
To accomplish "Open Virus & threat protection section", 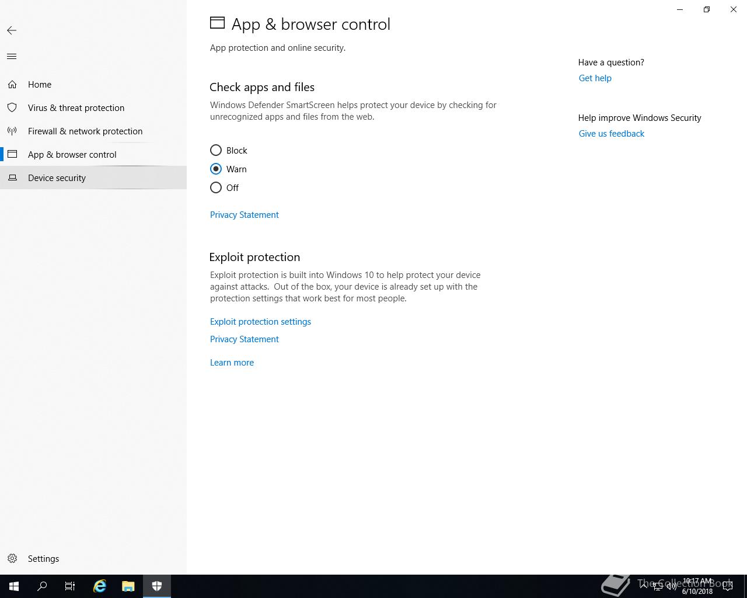I will point(76,108).
